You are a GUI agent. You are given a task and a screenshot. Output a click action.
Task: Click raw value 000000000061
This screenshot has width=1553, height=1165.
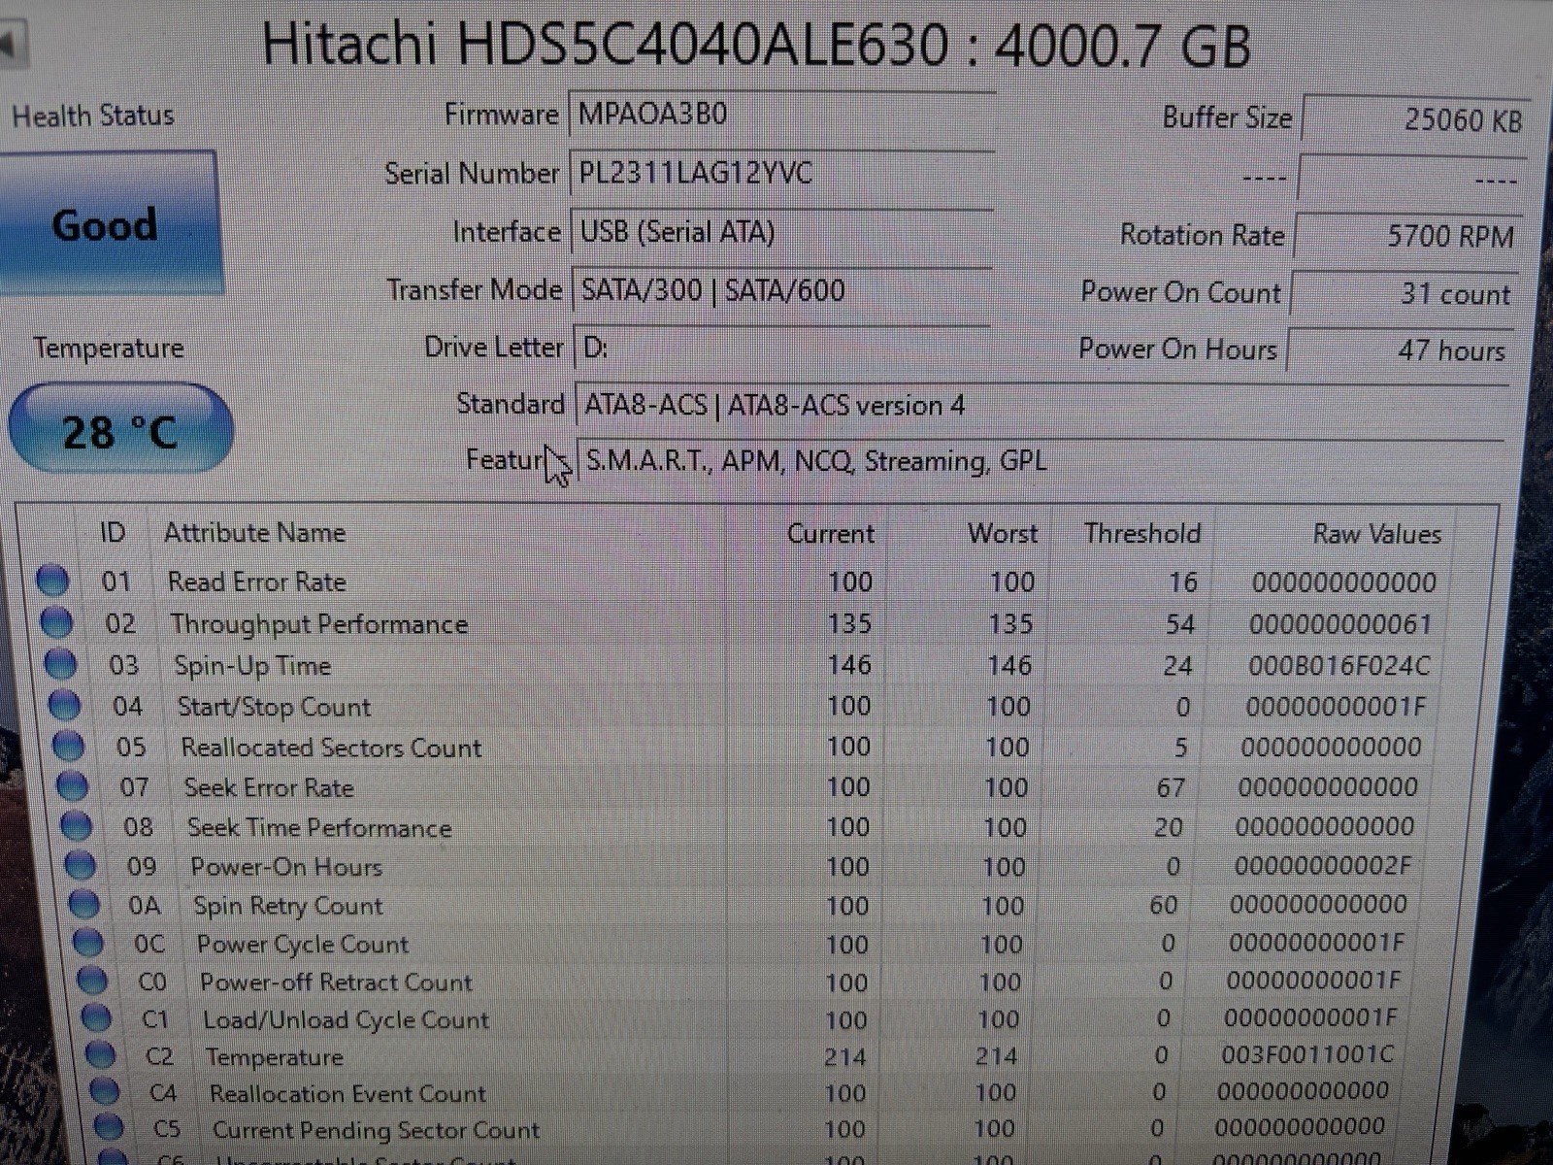pos(1340,624)
